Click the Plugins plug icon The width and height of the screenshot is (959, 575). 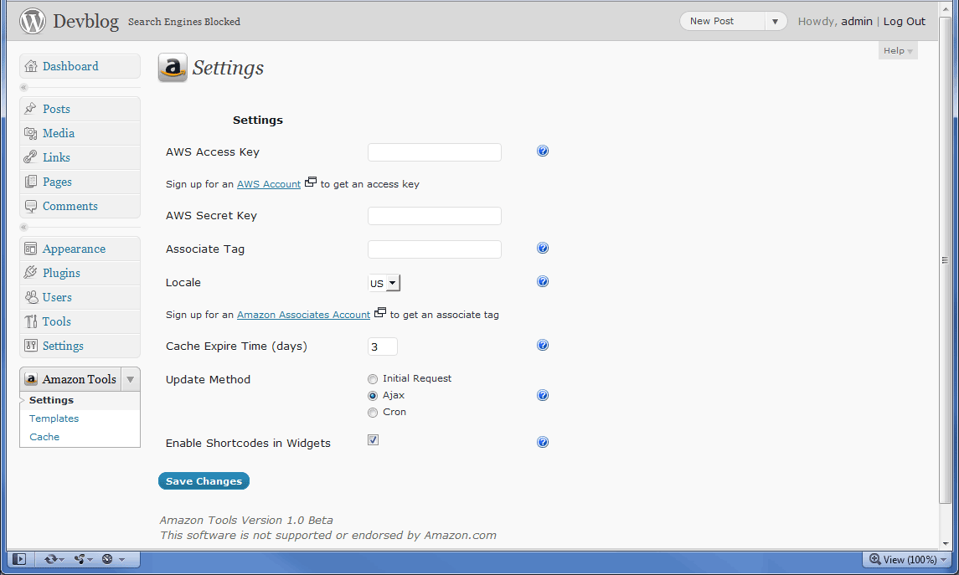[31, 273]
